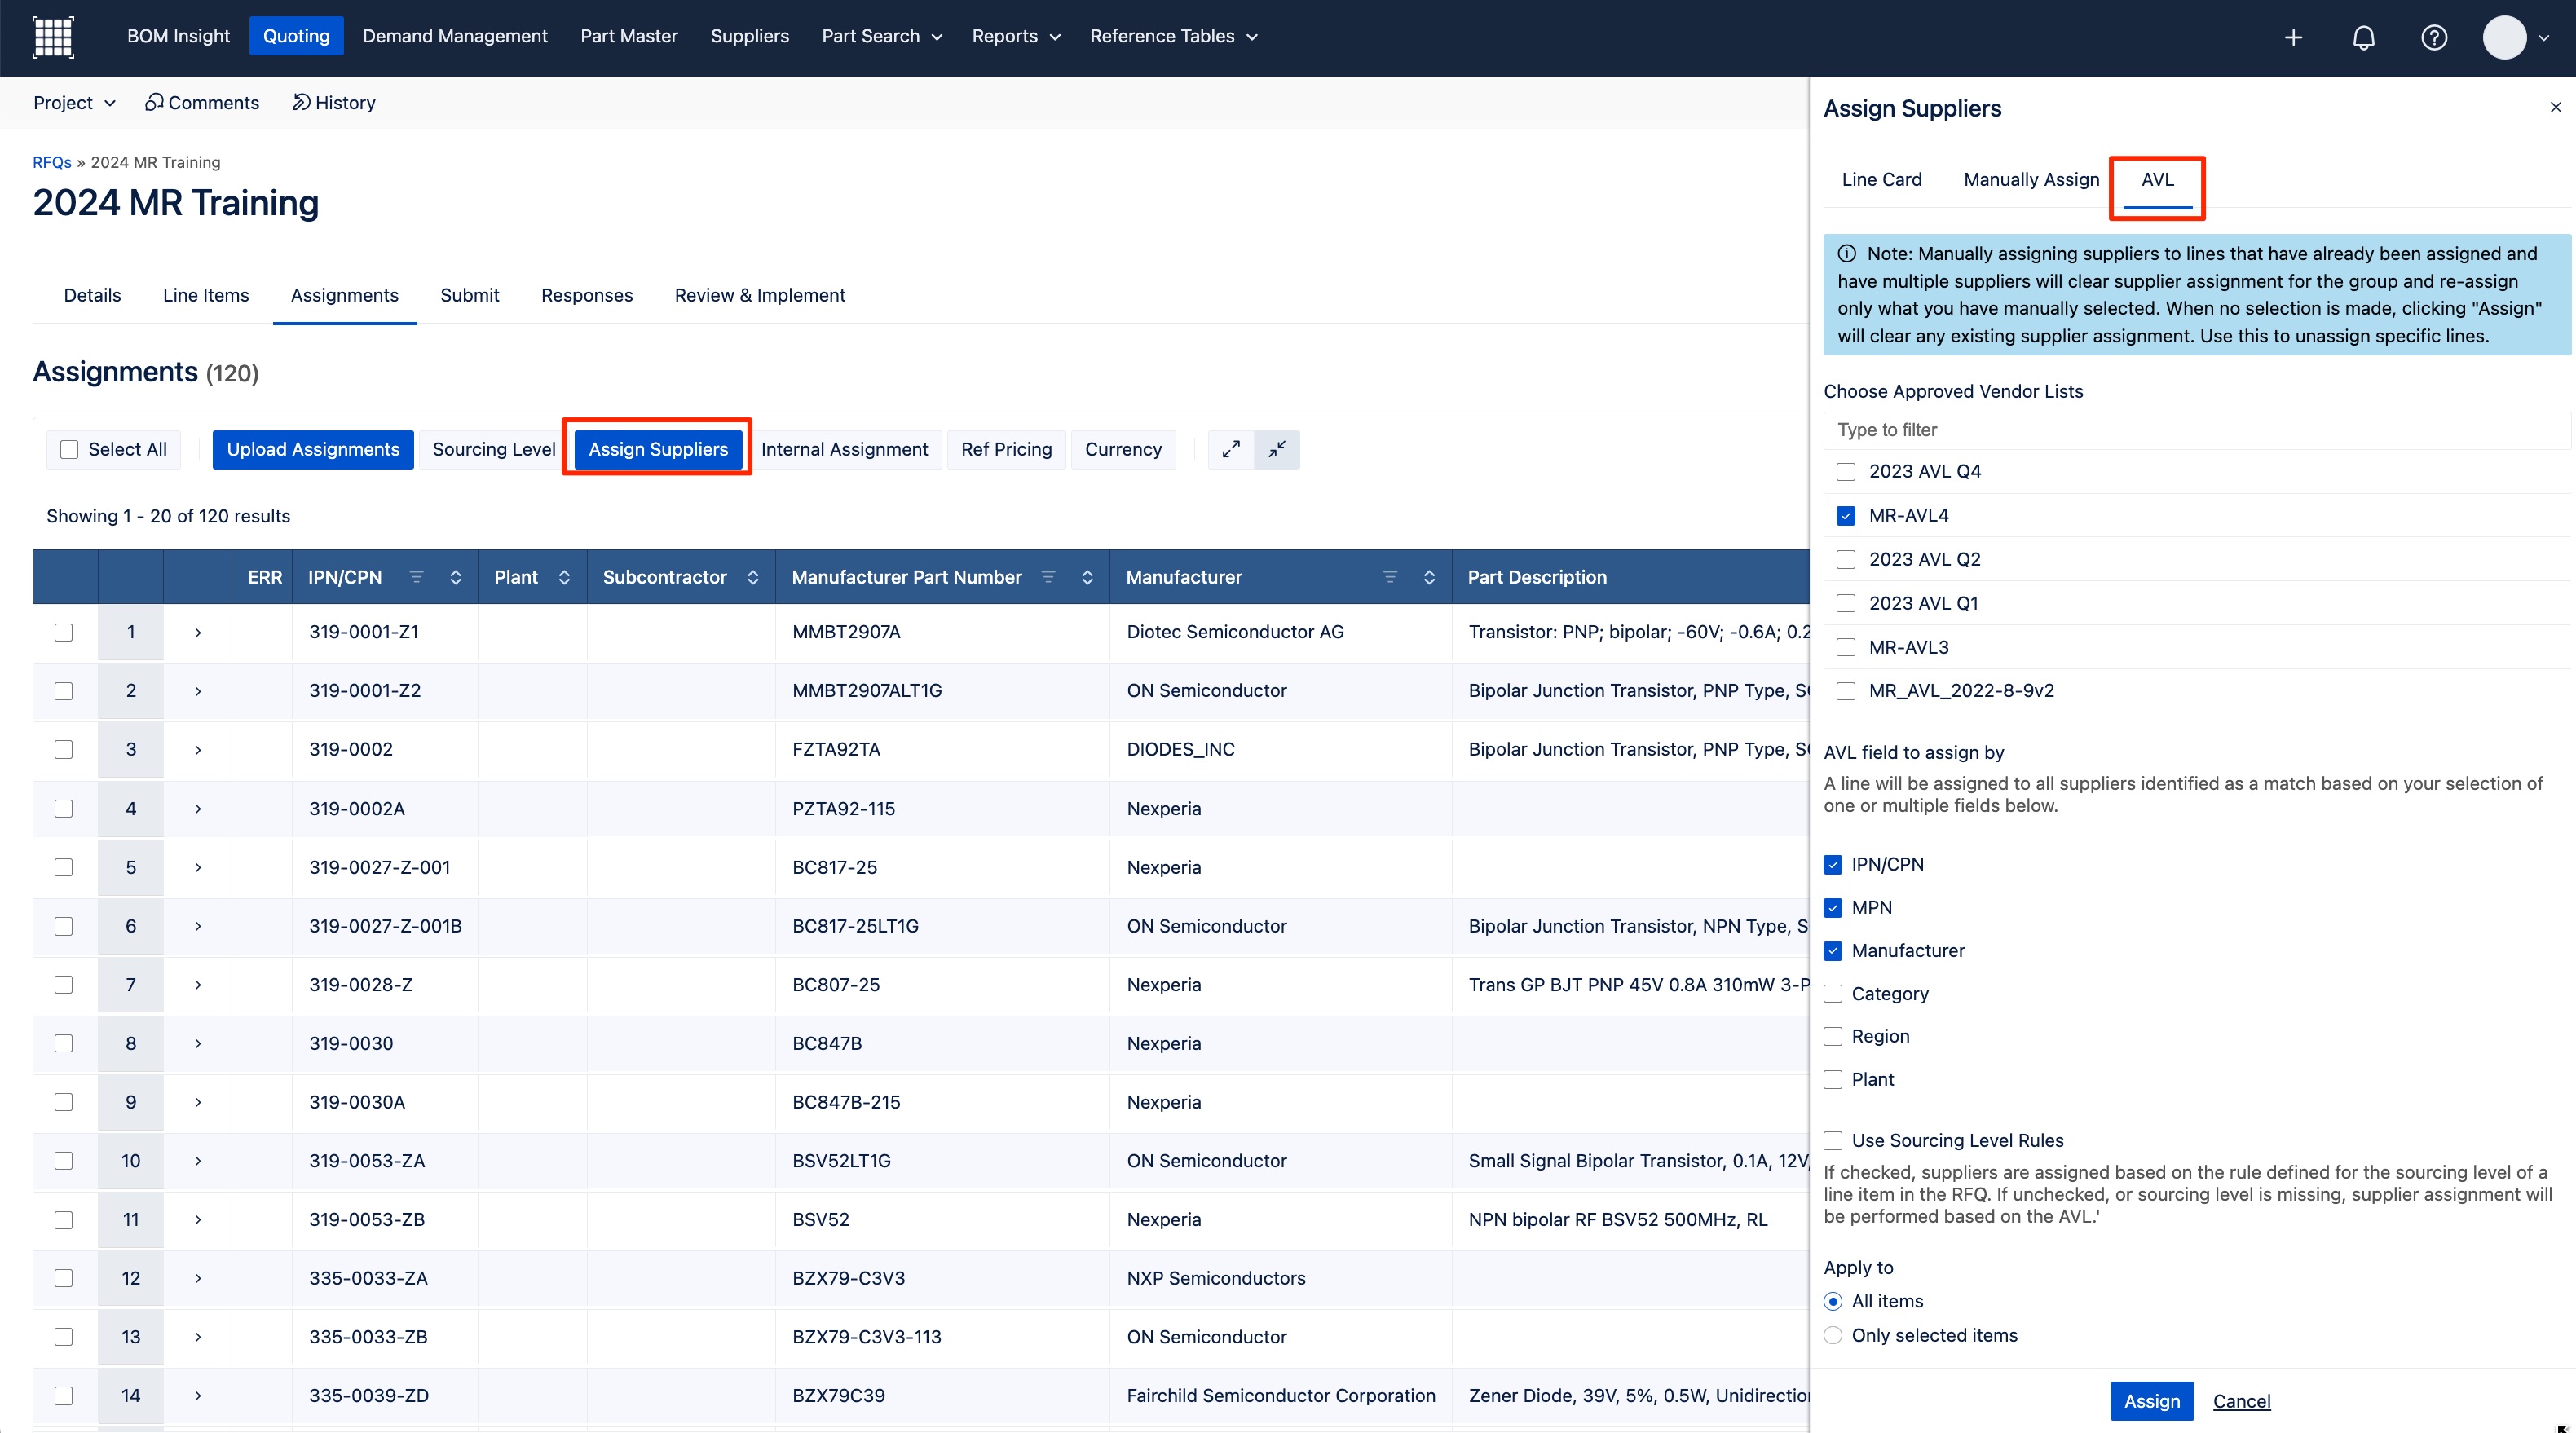The width and height of the screenshot is (2576, 1433).
Task: Filter the Manufacturer column
Action: [1390, 577]
